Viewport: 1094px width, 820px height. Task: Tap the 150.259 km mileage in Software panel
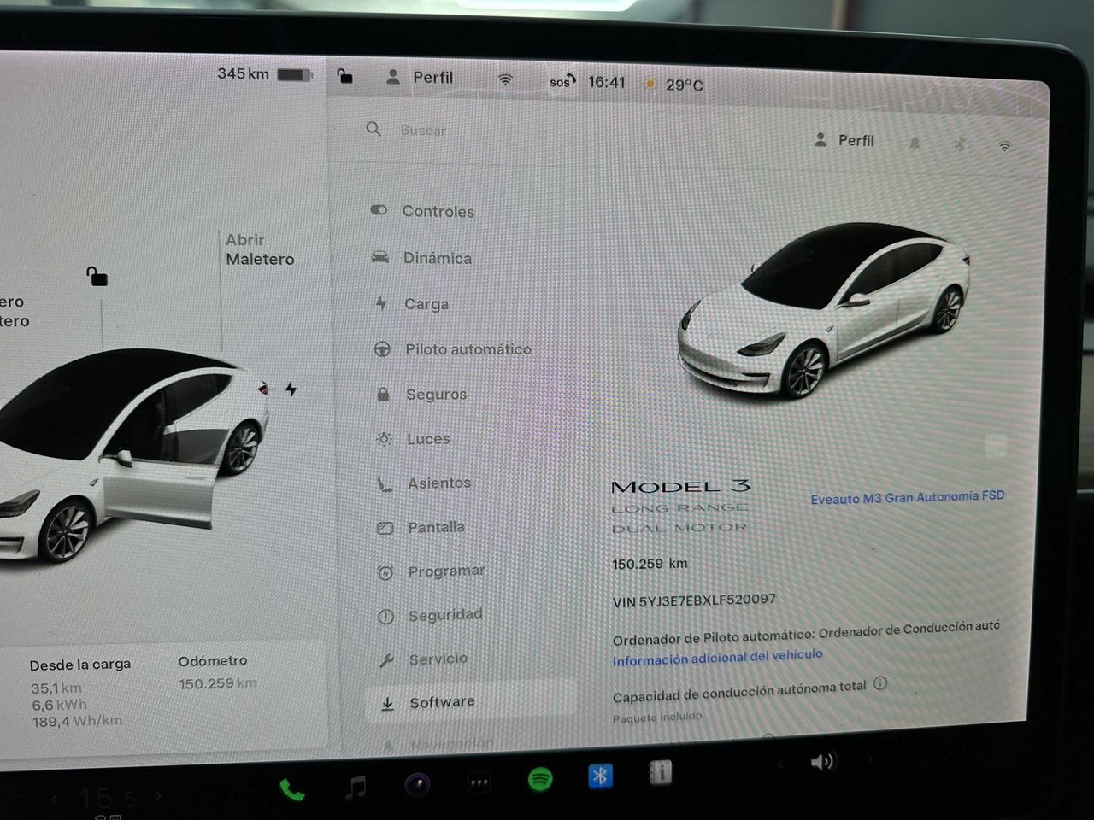point(650,564)
